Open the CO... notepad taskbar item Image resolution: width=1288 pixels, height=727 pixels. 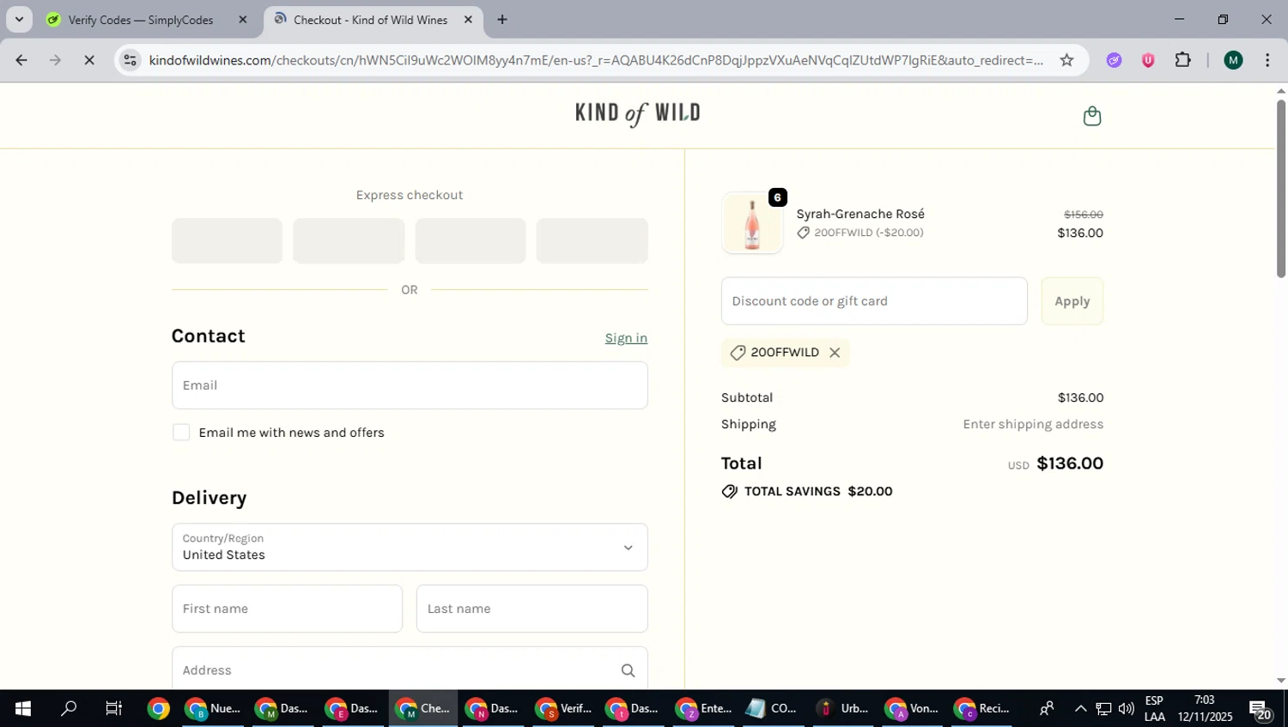tap(773, 708)
